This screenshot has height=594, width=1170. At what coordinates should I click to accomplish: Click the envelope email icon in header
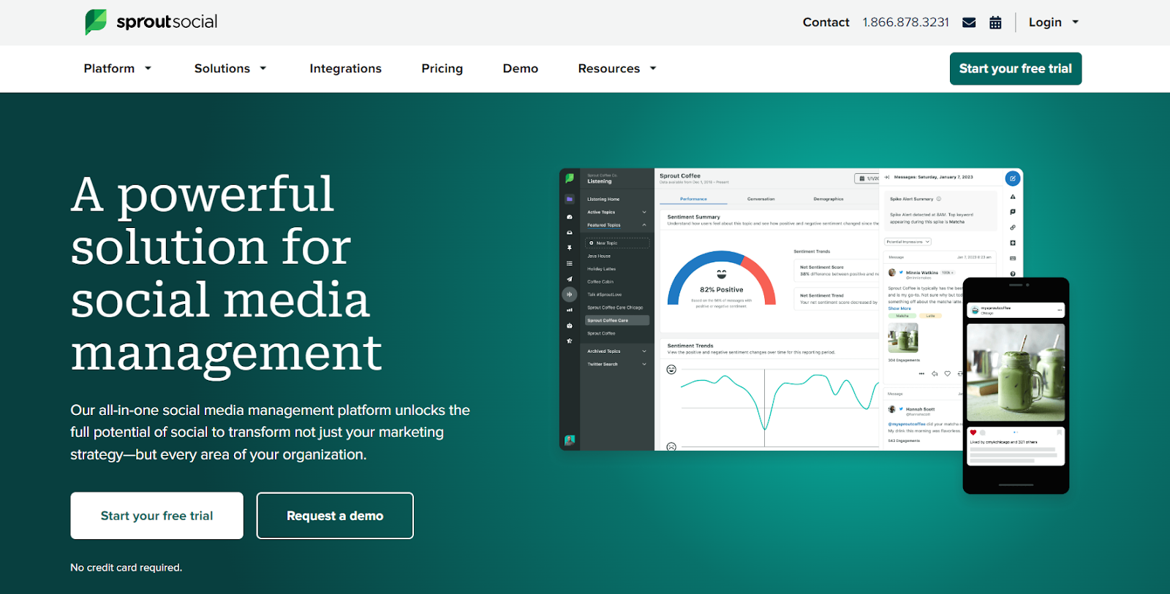(x=969, y=23)
